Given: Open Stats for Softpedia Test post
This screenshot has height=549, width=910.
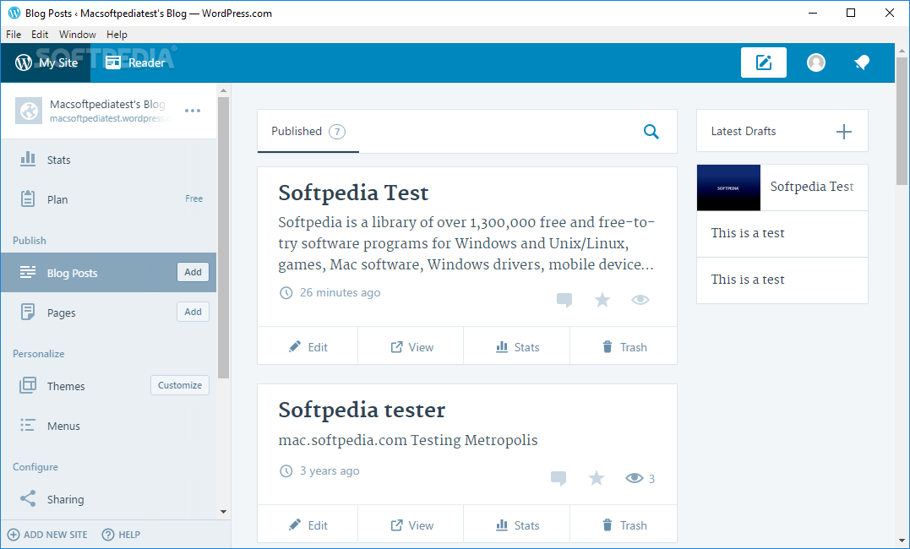Looking at the screenshot, I should click(x=517, y=347).
